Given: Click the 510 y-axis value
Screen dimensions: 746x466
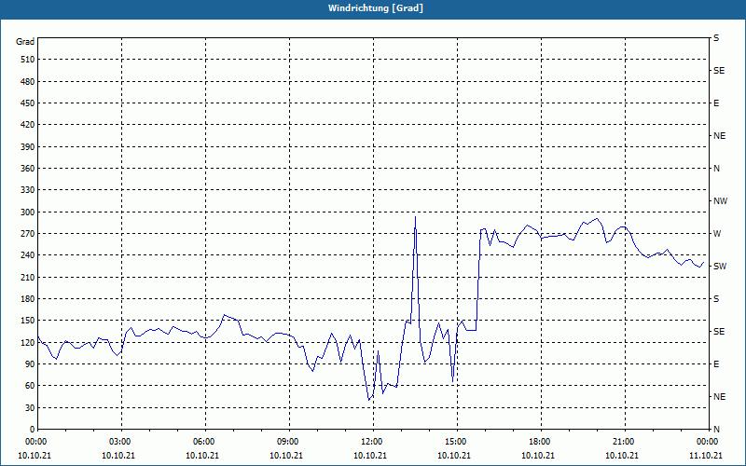Looking at the screenshot, I should (x=27, y=60).
